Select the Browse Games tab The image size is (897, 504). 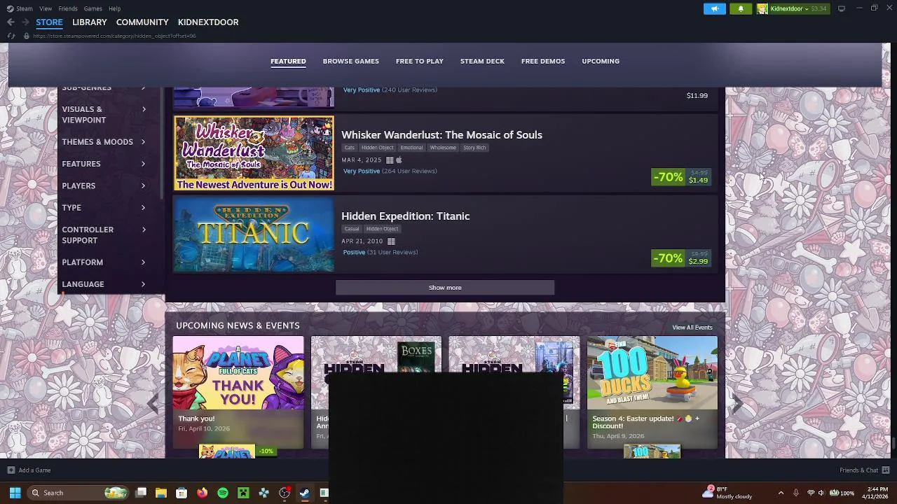click(350, 62)
